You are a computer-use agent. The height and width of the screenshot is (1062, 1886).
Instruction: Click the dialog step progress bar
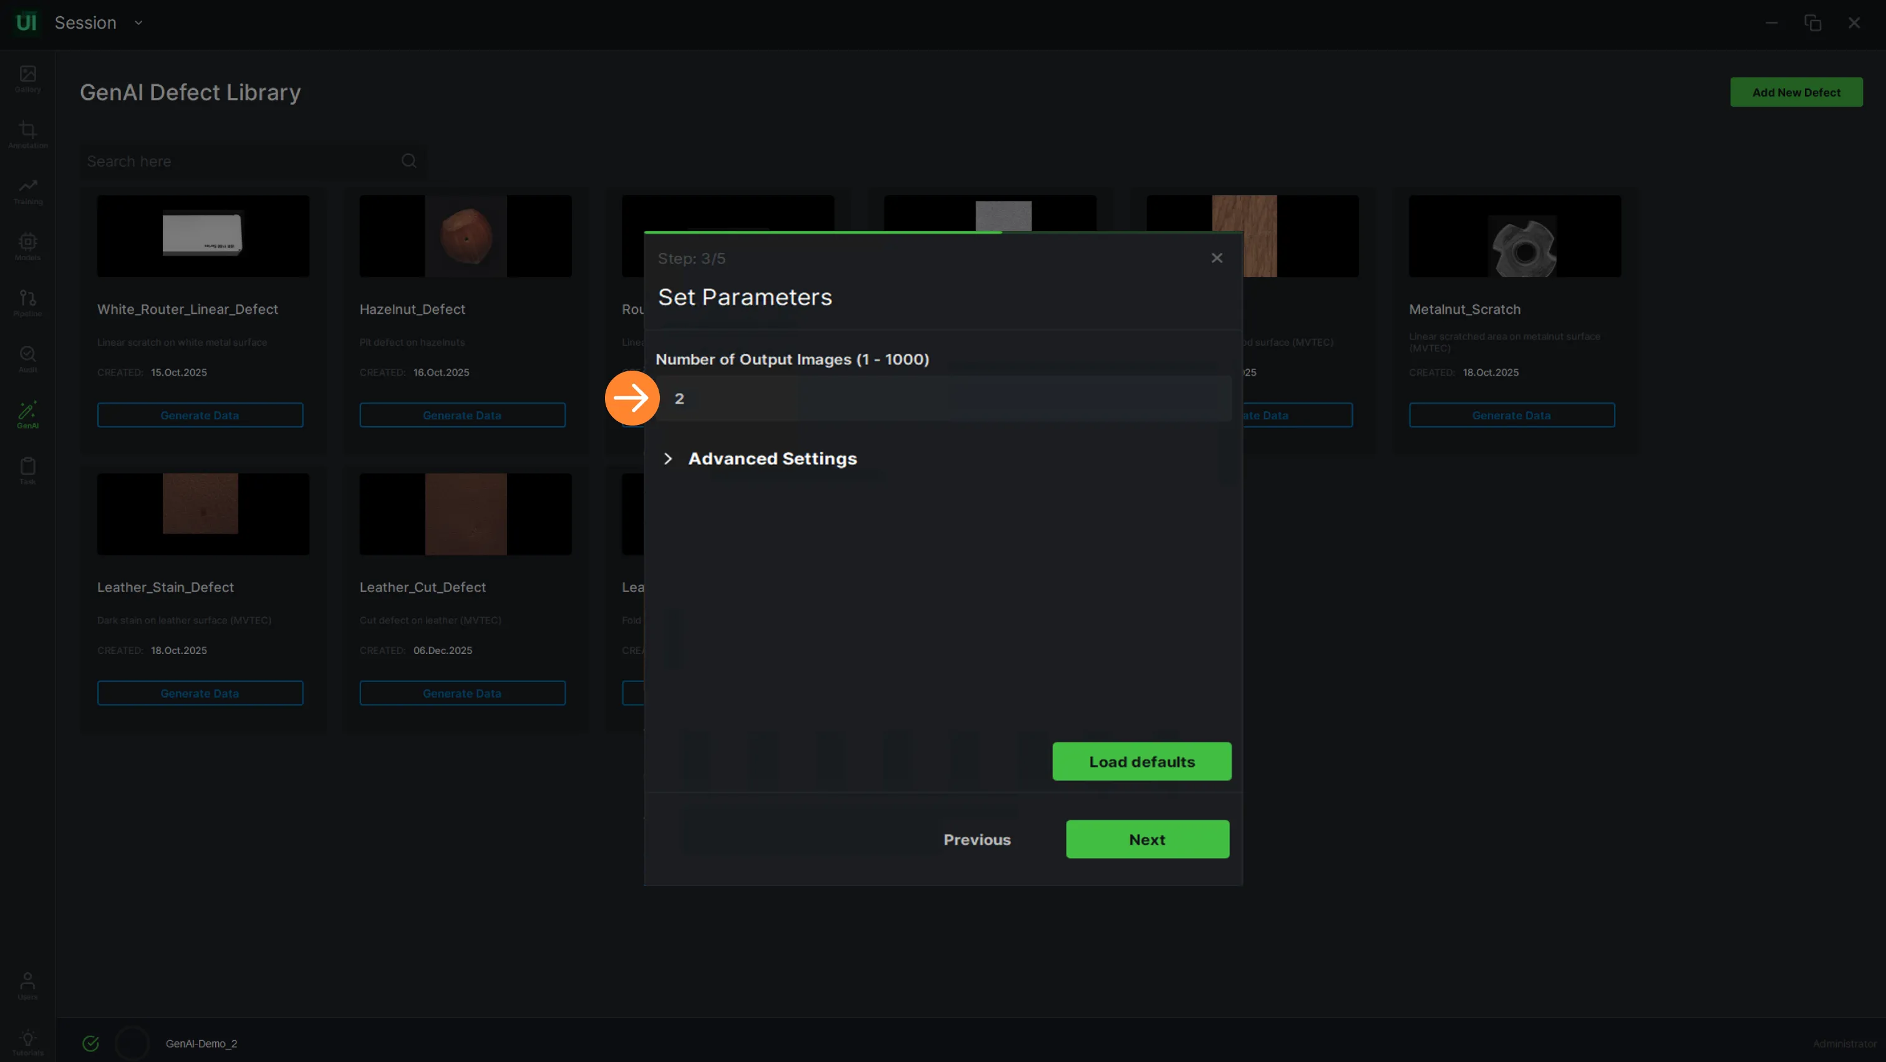click(943, 232)
